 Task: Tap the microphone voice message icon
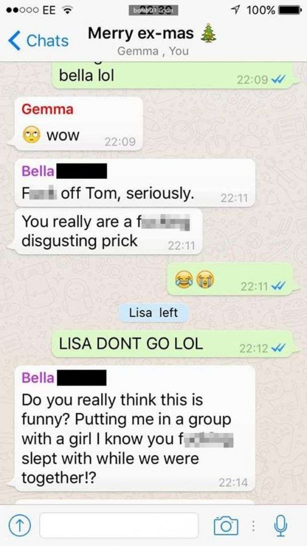pos(281,525)
